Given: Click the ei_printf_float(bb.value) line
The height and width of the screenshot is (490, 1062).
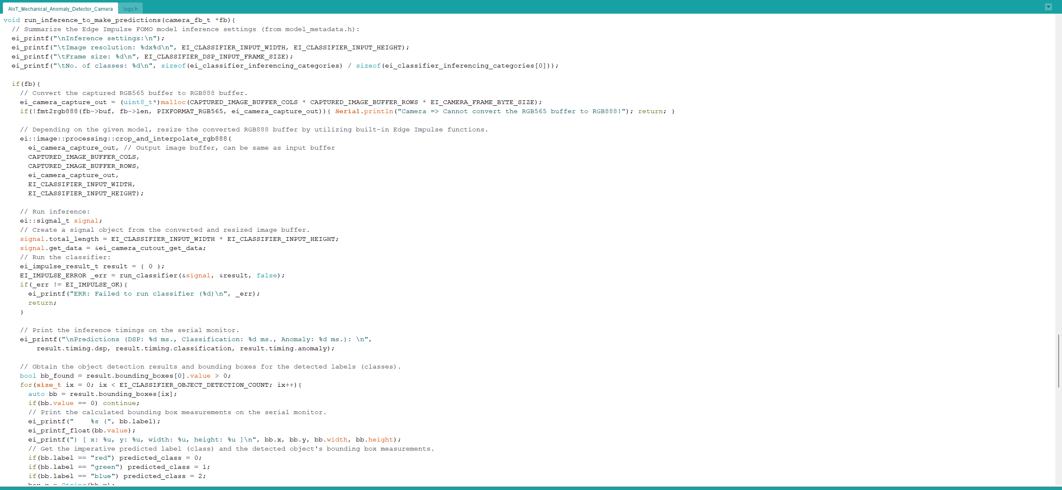Looking at the screenshot, I should (81, 430).
